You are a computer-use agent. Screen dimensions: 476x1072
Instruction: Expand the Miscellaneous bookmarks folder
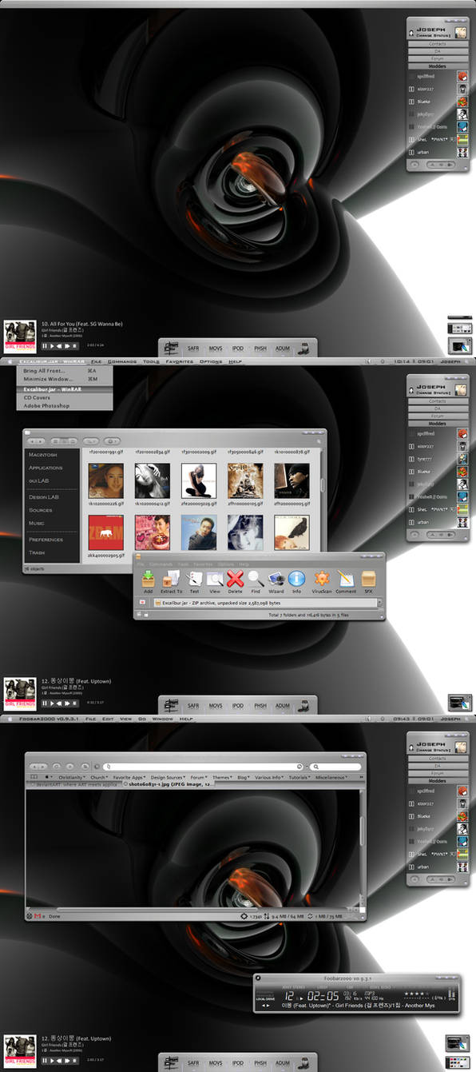[332, 777]
